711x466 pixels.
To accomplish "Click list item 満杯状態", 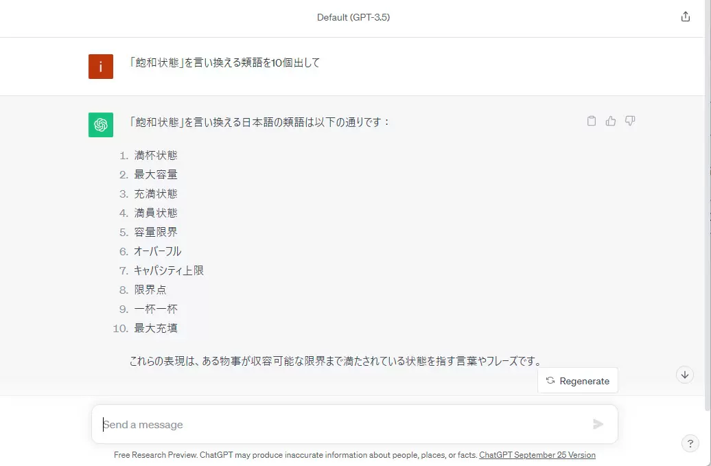I will 156,156.
